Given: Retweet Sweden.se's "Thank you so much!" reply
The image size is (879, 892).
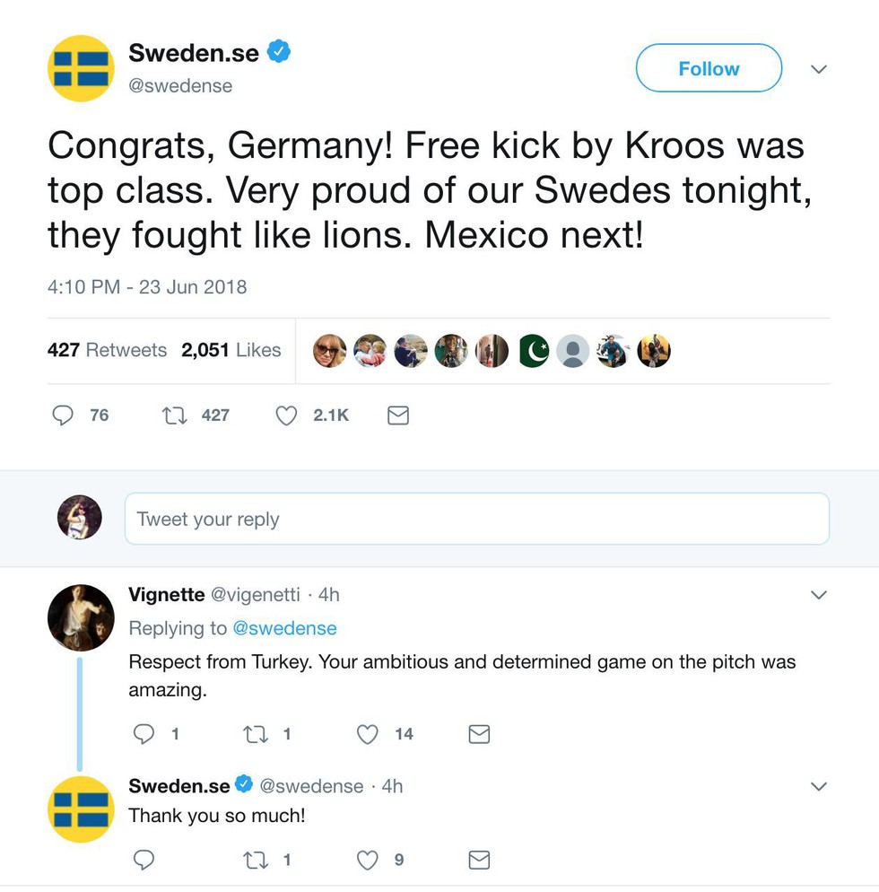Looking at the screenshot, I should 256,860.
